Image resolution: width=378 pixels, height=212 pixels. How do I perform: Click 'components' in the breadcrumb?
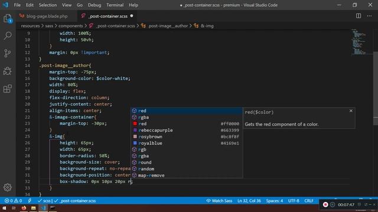[71, 26]
